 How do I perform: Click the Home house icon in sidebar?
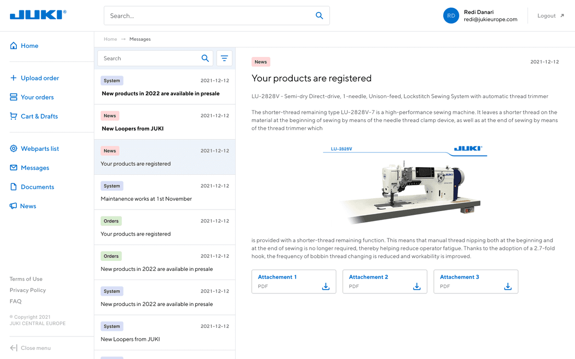click(13, 46)
